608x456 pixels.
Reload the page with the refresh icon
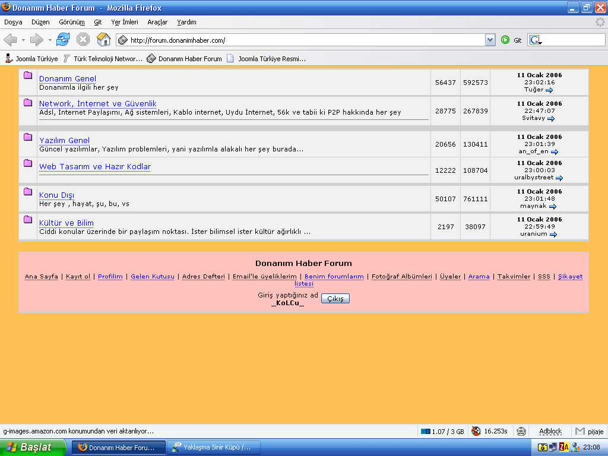click(63, 40)
